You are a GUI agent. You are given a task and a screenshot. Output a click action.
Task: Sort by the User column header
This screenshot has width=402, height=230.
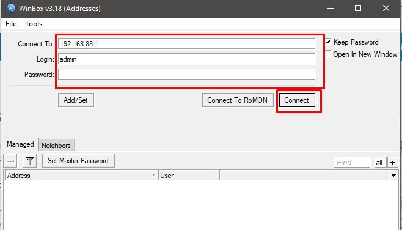(189, 176)
